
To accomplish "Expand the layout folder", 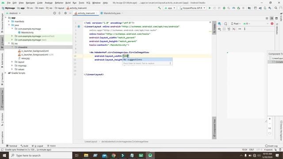I will [x=12, y=62].
